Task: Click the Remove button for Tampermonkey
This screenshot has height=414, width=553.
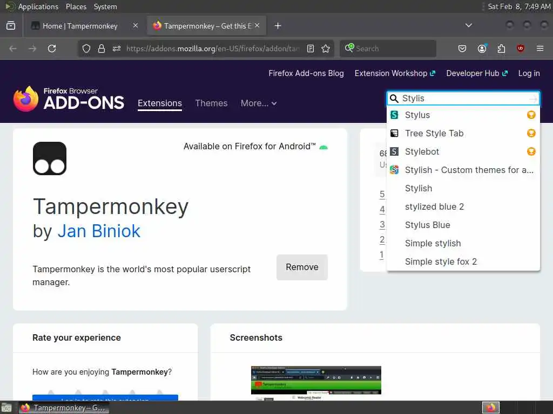Action: click(x=302, y=267)
